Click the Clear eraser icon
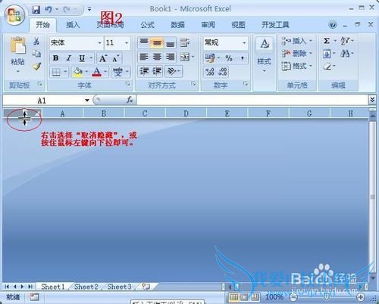This screenshot has height=304, width=379. click(327, 67)
